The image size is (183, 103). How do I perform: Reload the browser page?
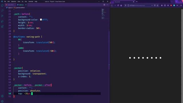point(118,5)
